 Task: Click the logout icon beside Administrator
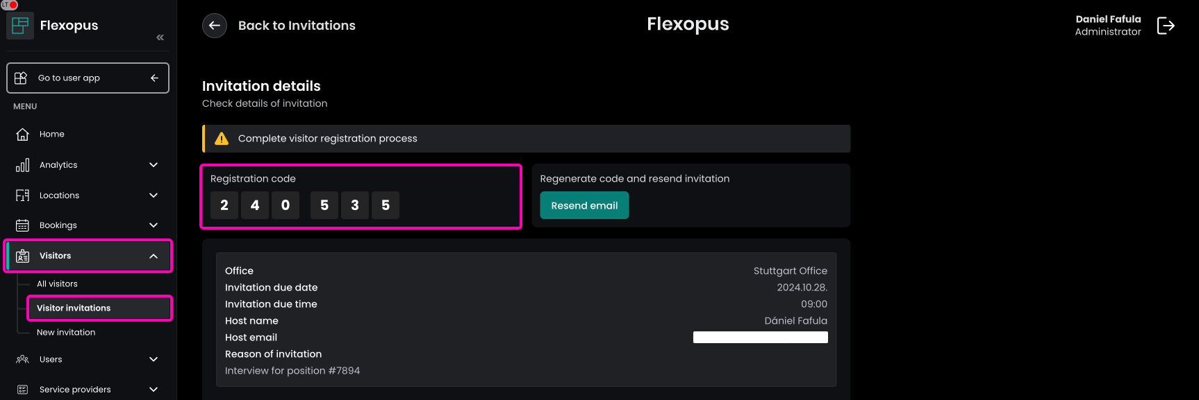tap(1166, 26)
